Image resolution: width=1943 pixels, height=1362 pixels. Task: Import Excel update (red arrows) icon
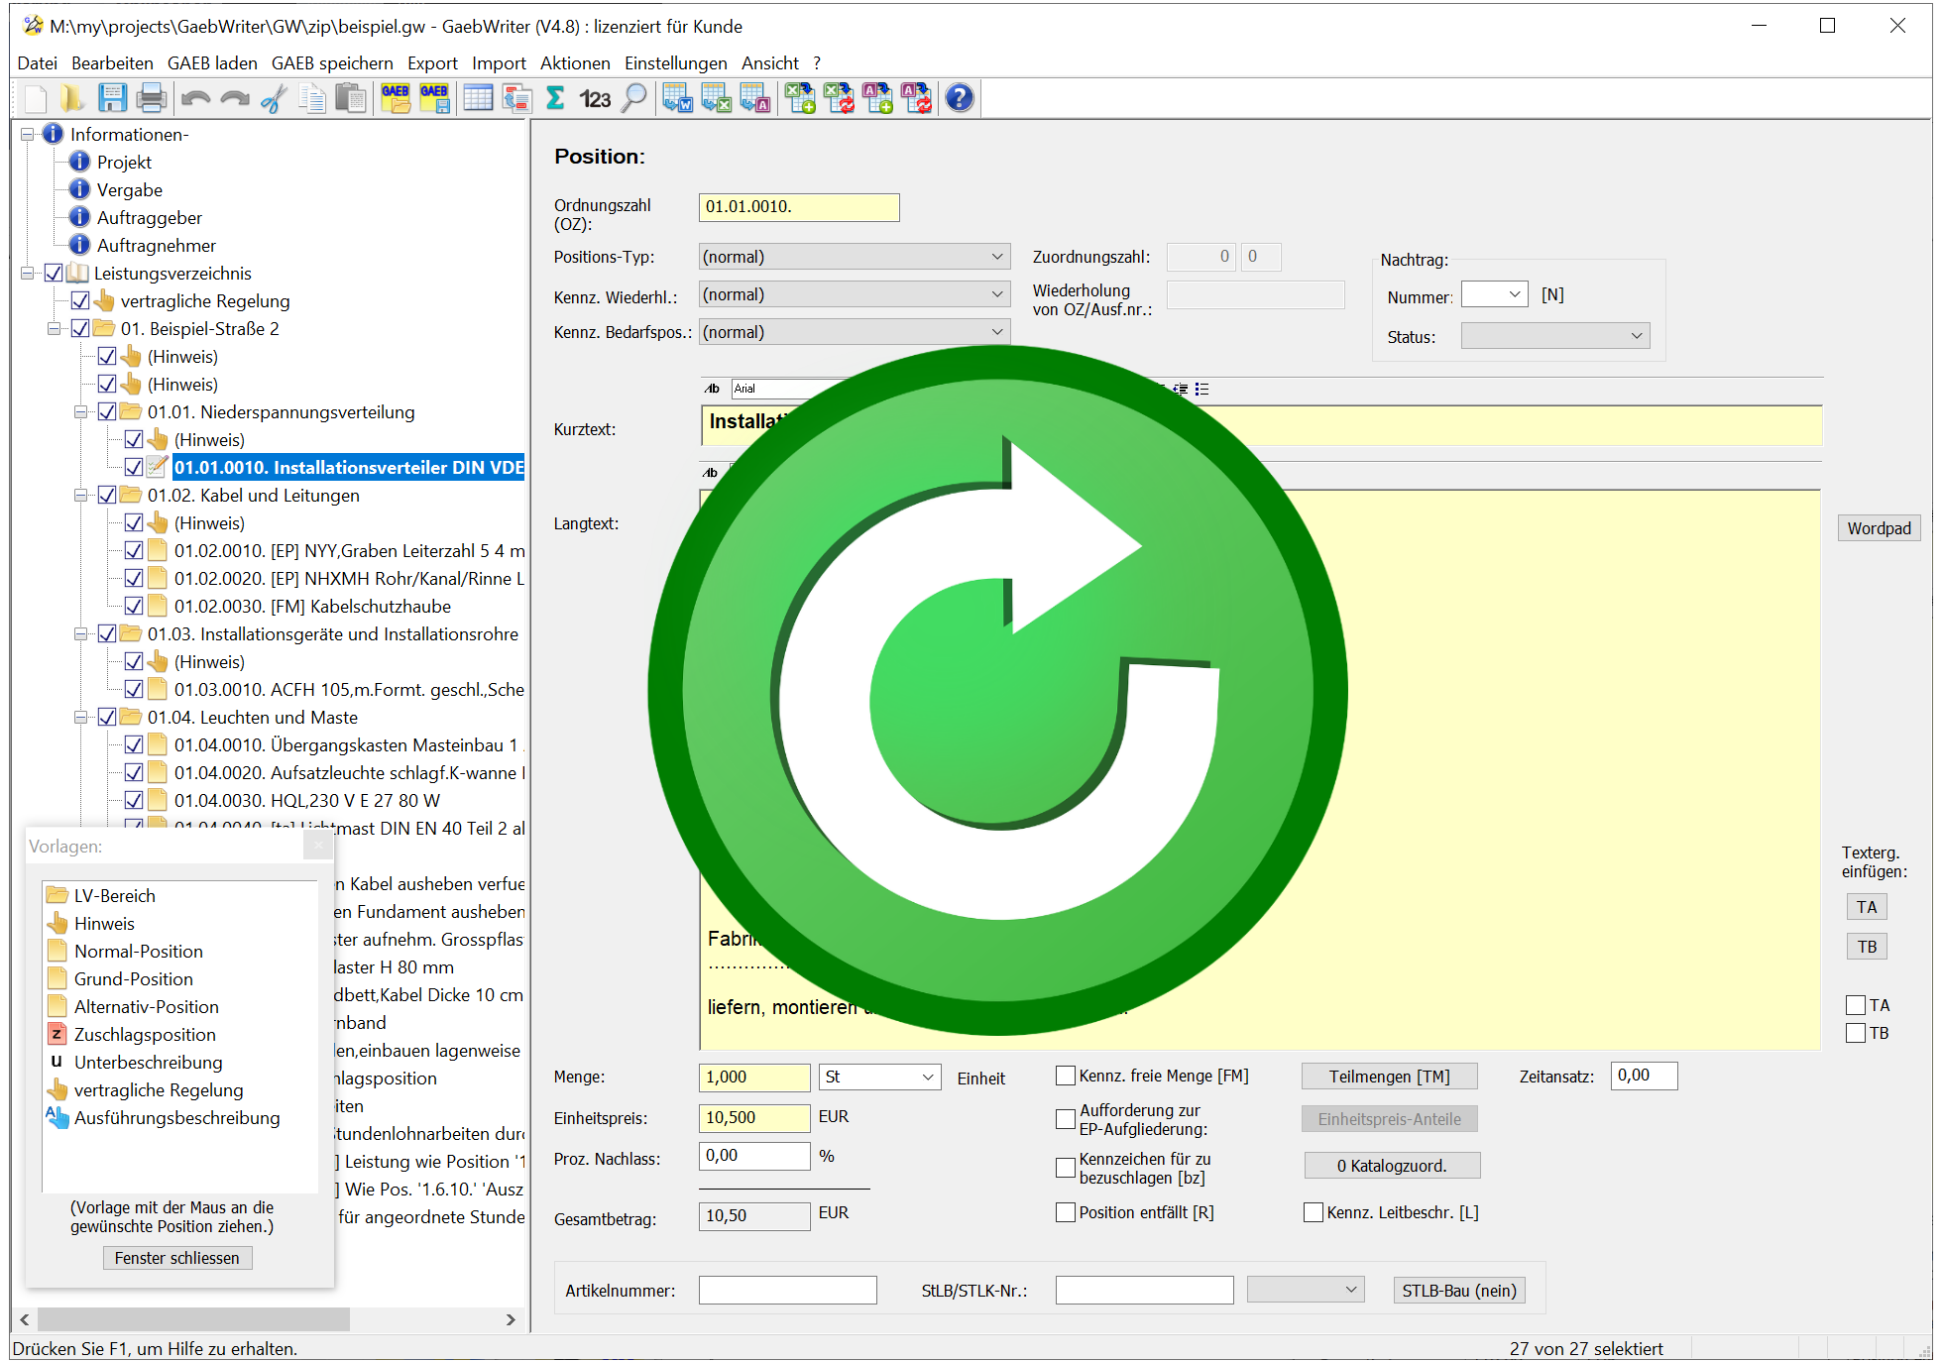[x=839, y=98]
